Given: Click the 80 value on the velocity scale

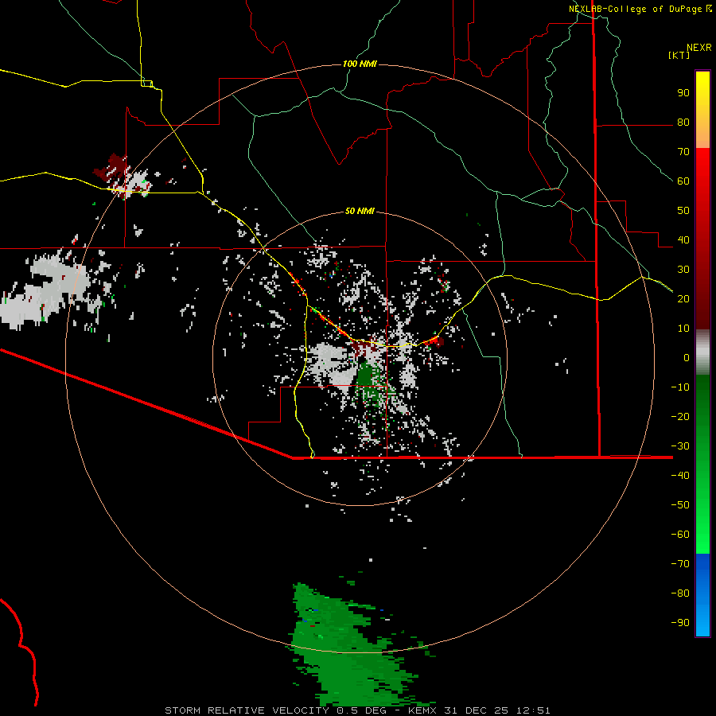Looking at the screenshot, I should (x=683, y=122).
